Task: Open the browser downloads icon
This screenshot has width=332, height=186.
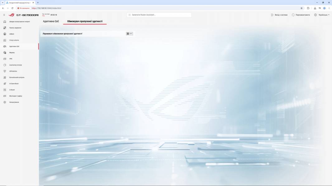Action: (315, 8)
